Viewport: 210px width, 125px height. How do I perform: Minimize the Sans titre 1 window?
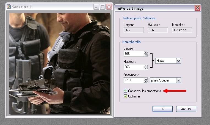click(96, 7)
